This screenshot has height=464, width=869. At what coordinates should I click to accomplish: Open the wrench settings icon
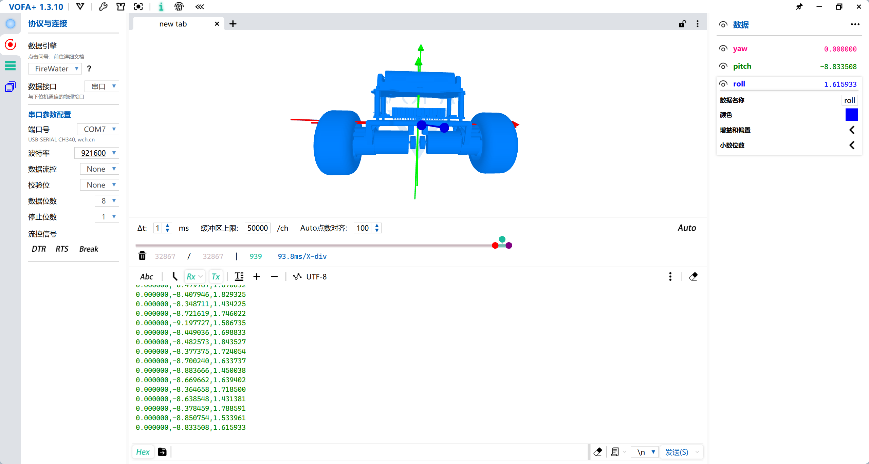pos(103,7)
